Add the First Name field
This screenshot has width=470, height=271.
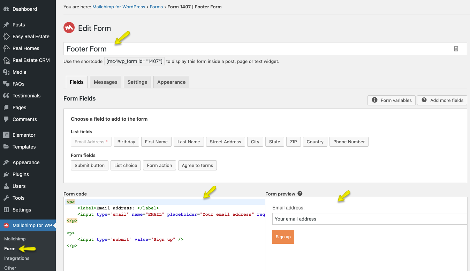[156, 142]
